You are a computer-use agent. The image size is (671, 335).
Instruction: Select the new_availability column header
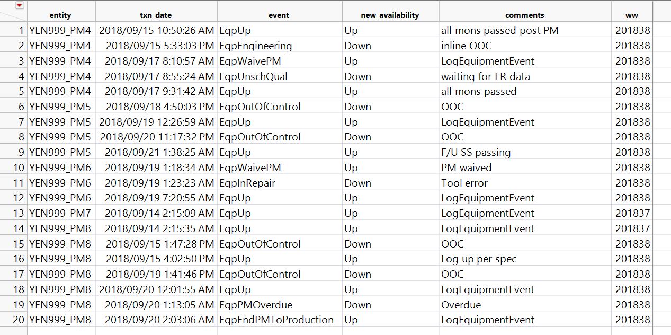pos(390,15)
